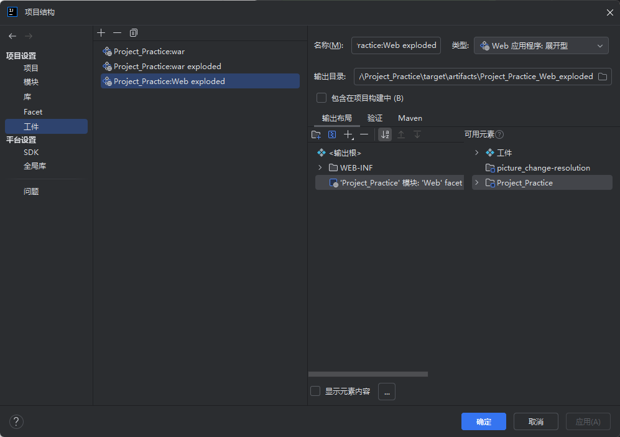Click the output layout horizontal scrollbar

pyautogui.click(x=368, y=374)
